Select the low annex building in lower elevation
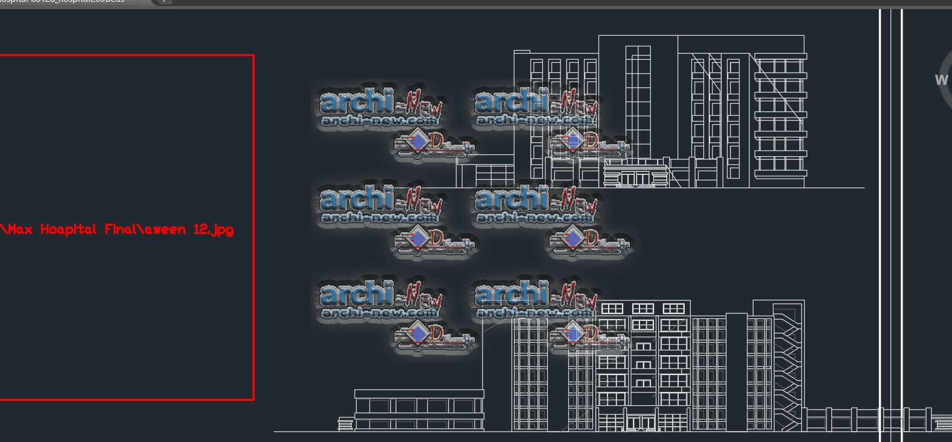The height and width of the screenshot is (442, 952). pos(419,410)
